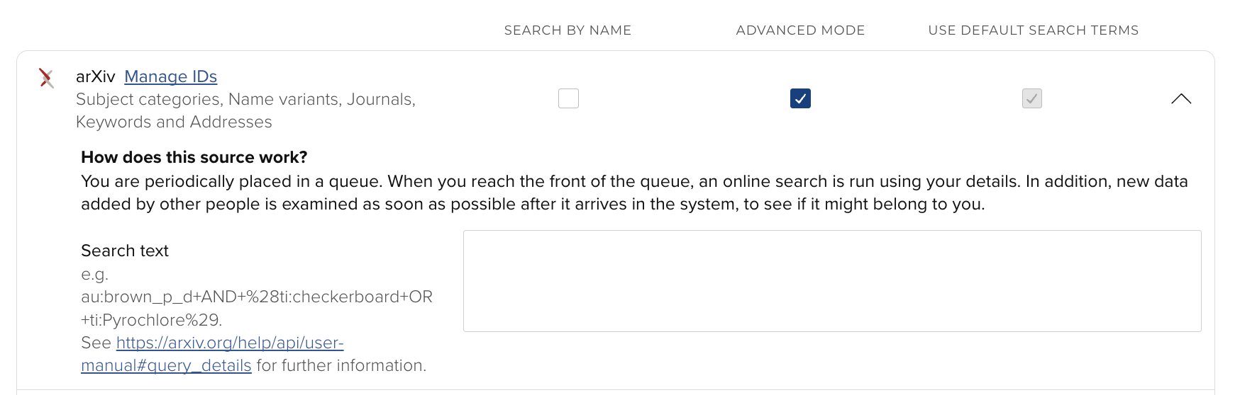Click the 'Search text' field label
1240x395 pixels.
(x=125, y=251)
